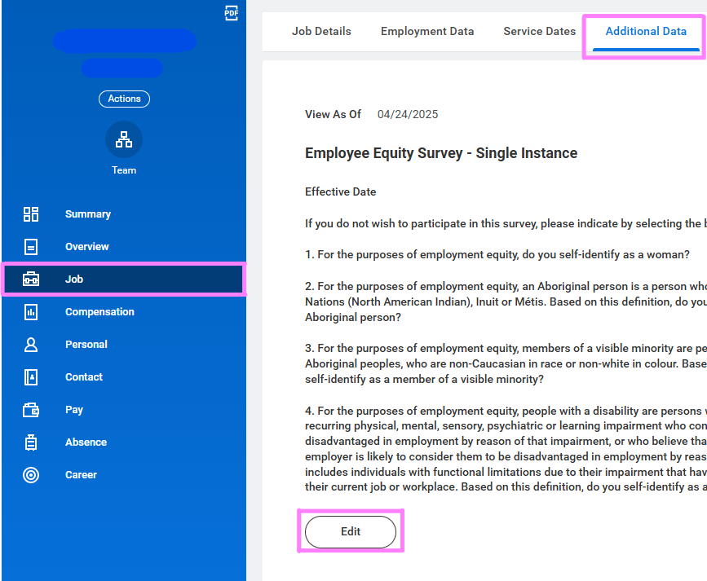Click the View As Of date 04/24/2025
Image resolution: width=707 pixels, height=581 pixels.
pos(408,114)
